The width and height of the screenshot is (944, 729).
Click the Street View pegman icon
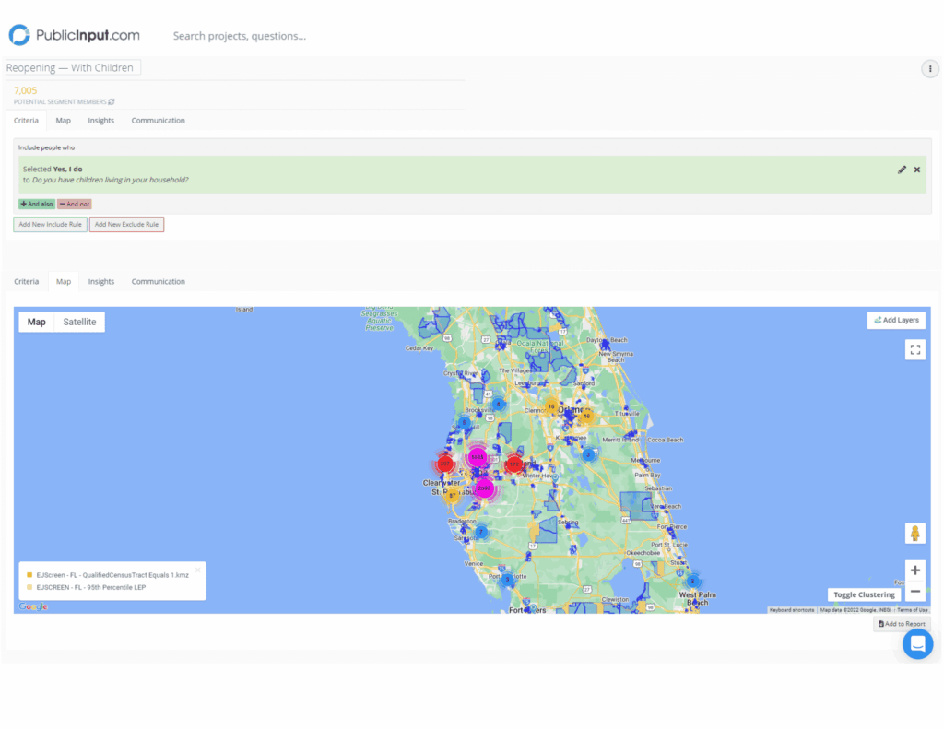tap(914, 534)
